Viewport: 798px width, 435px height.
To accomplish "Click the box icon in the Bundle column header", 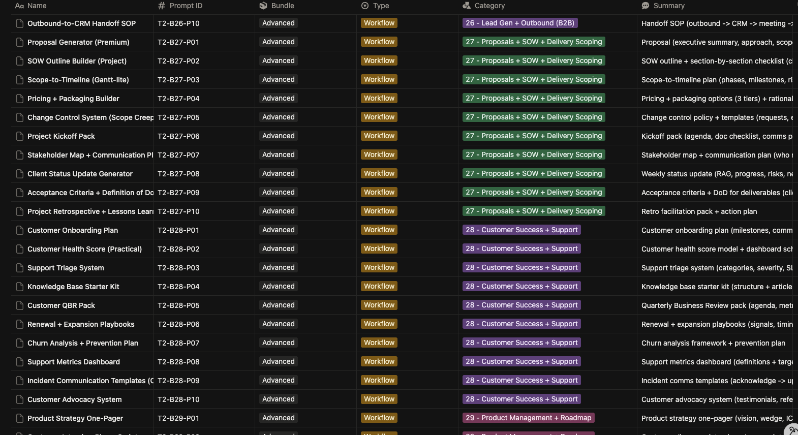I will tap(263, 6).
